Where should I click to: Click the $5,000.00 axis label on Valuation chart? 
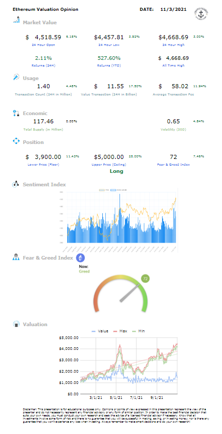click(x=69, y=337)
